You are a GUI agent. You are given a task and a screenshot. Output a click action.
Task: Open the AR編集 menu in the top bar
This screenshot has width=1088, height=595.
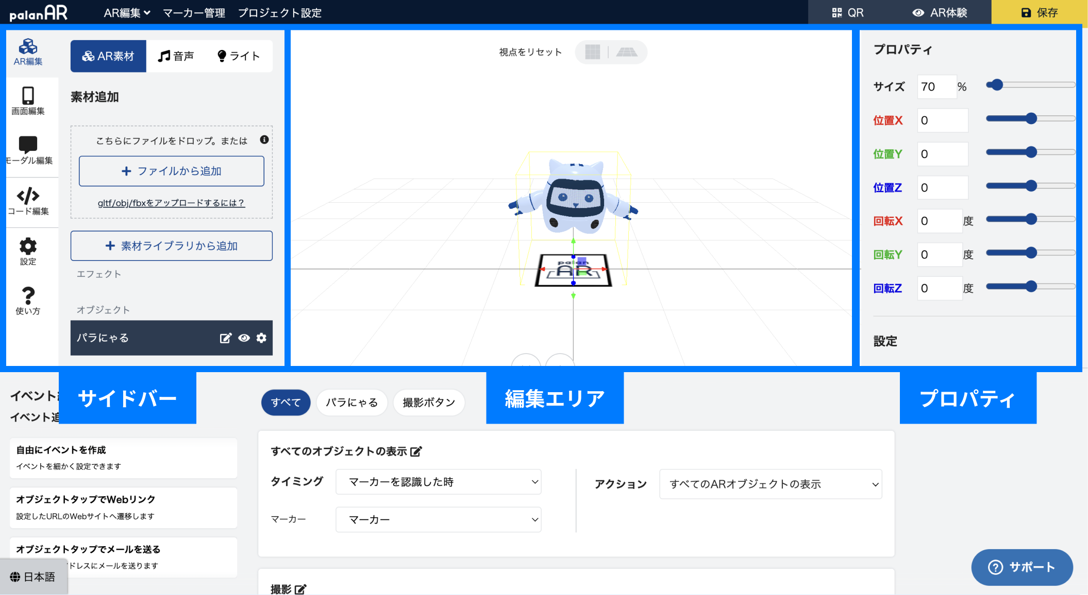127,13
